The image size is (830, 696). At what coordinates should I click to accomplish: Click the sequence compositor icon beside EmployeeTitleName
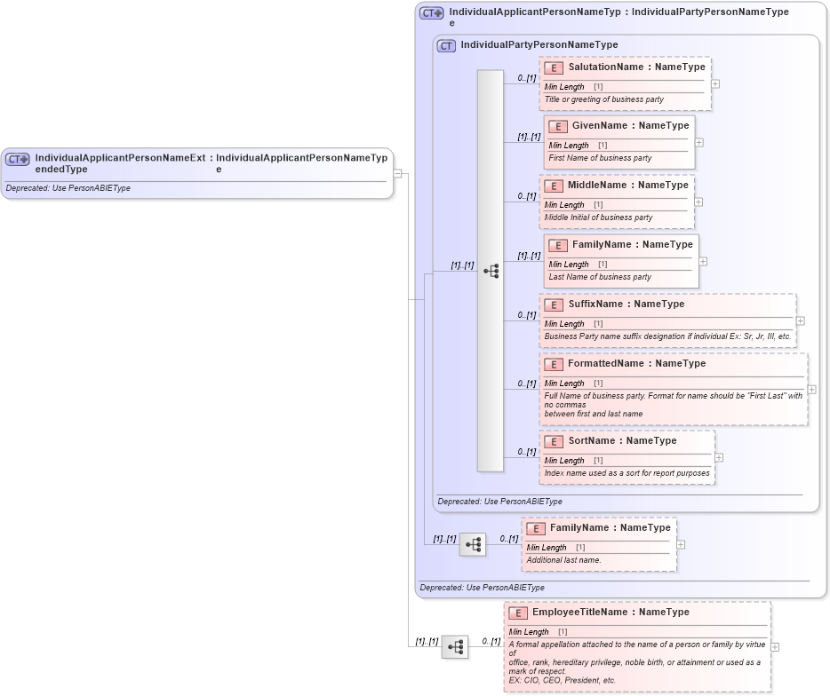click(456, 648)
